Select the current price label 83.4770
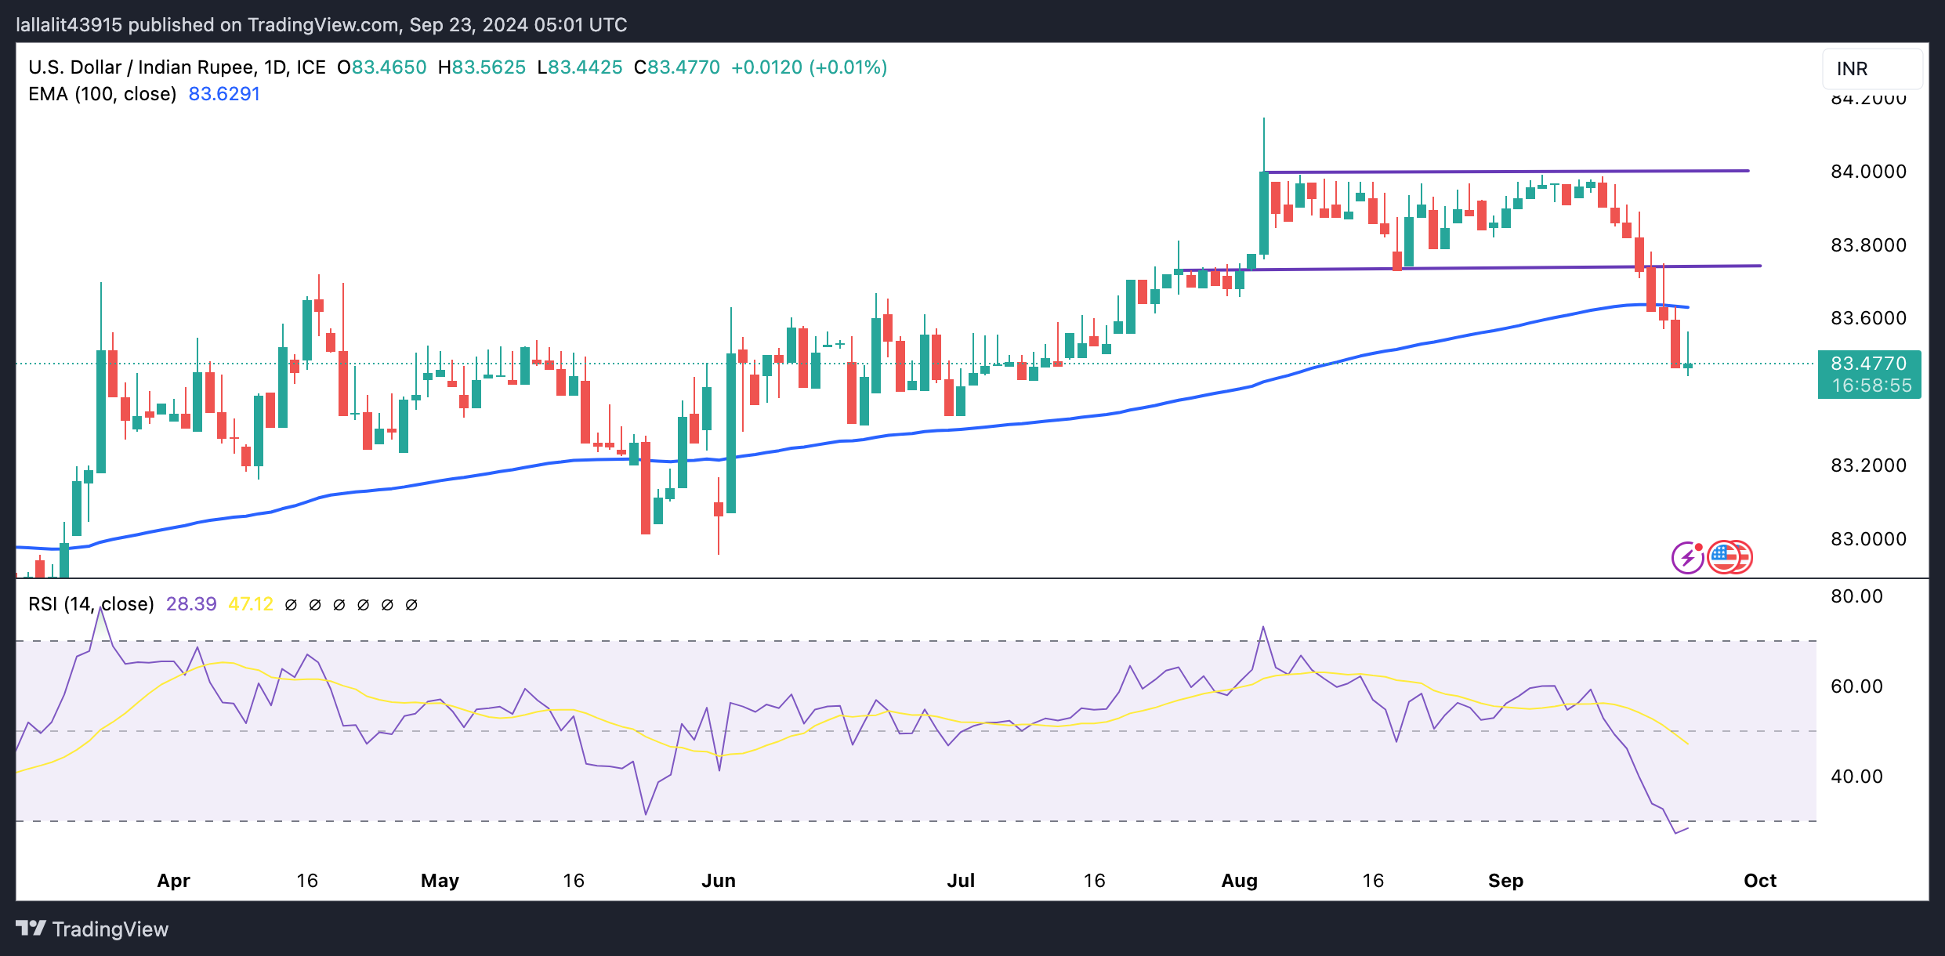Viewport: 1945px width, 956px height. (x=1868, y=364)
